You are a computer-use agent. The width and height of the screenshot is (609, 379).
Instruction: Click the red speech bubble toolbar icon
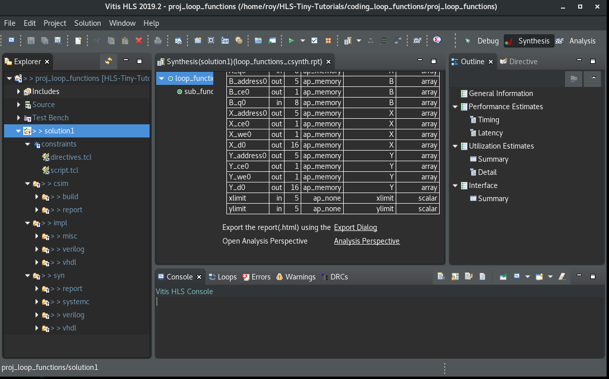tap(437, 40)
